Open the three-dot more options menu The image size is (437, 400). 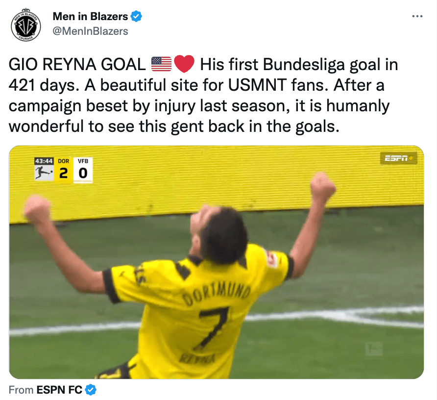pos(417,17)
